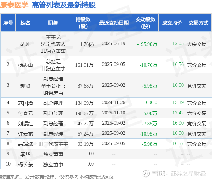212x180 pixels.
Task: Click the change value -10.95万
Action: pyautogui.click(x=148, y=134)
